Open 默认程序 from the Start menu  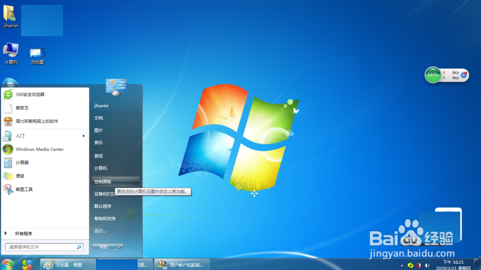[115, 206]
